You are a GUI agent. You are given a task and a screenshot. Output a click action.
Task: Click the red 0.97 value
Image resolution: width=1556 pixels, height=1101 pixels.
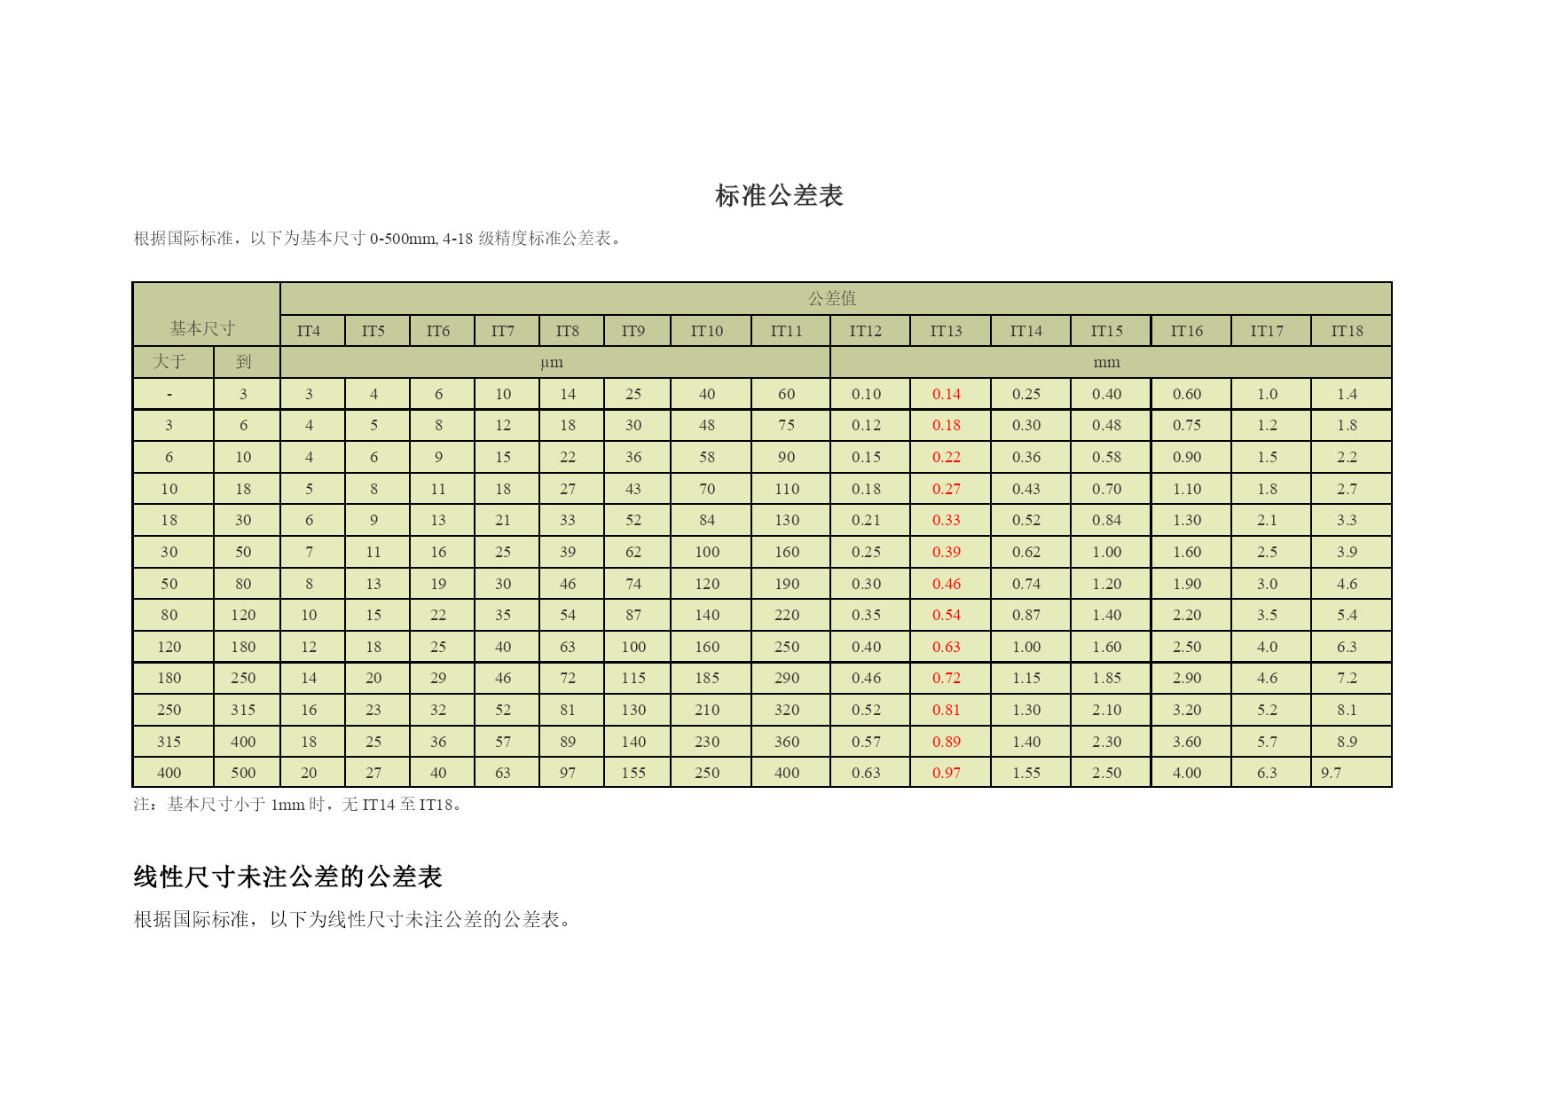point(947,773)
